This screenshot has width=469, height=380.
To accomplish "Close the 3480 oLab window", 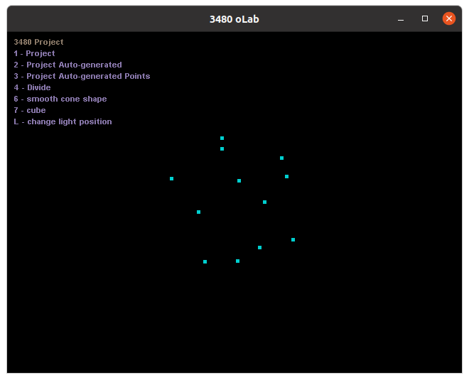I will 448,18.
